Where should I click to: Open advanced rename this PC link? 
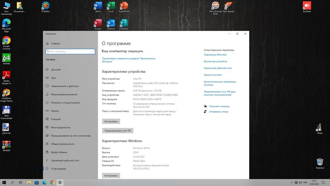(x=219, y=93)
